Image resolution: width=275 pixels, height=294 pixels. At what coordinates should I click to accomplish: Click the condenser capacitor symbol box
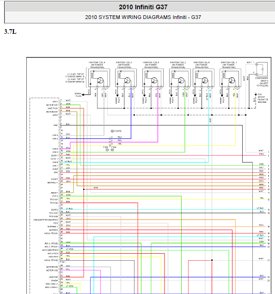coord(262,69)
